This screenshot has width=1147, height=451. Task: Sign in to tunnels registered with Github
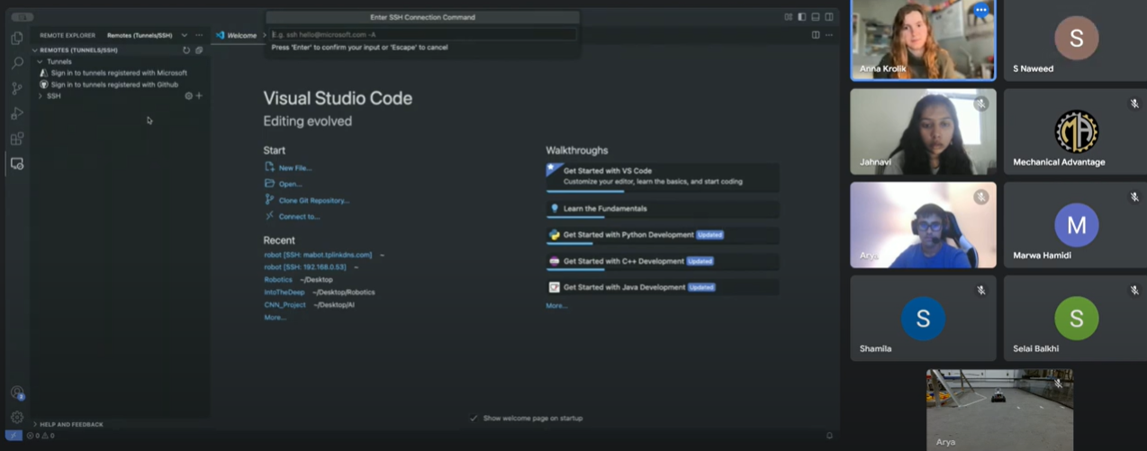click(114, 85)
